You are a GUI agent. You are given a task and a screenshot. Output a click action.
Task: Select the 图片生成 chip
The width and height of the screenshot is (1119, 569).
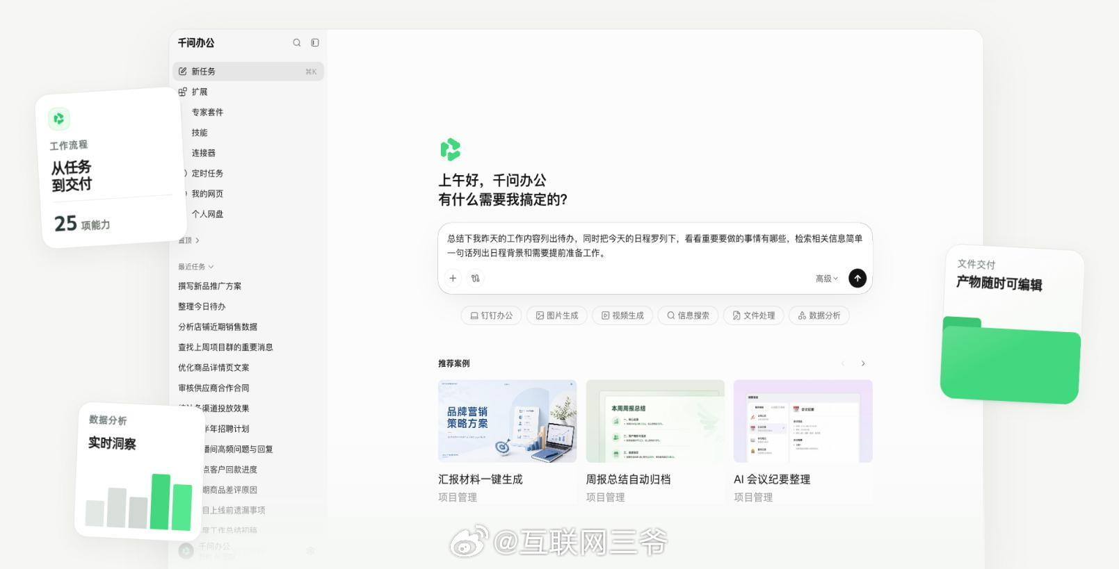(x=557, y=315)
